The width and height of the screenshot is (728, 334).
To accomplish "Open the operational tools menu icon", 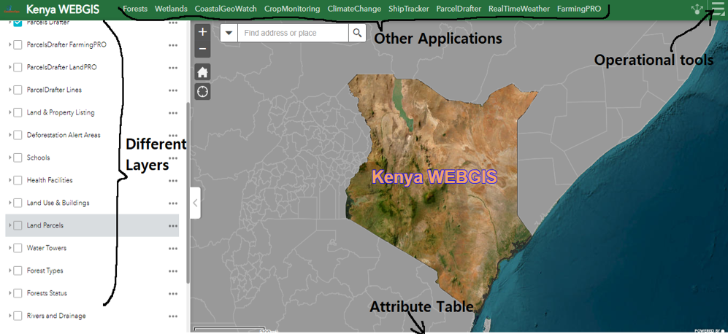I will (x=718, y=9).
